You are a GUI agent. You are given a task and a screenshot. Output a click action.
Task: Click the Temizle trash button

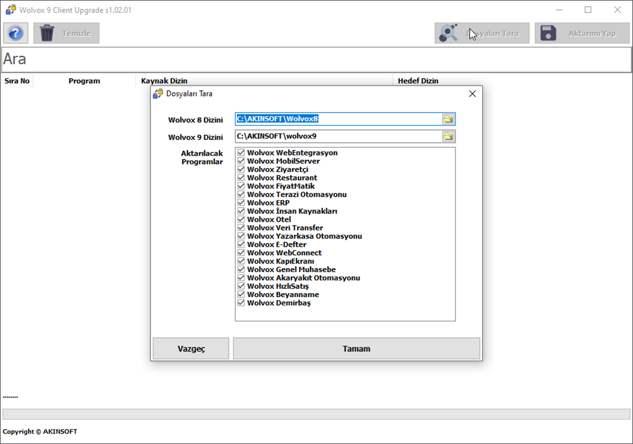66,33
